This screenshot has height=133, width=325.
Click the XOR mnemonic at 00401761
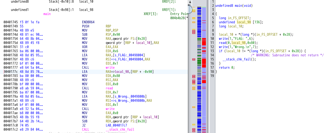tap(85, 47)
